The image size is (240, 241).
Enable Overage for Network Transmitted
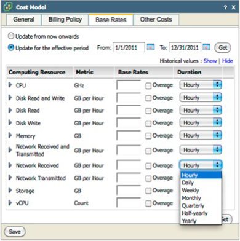pyautogui.click(x=148, y=178)
